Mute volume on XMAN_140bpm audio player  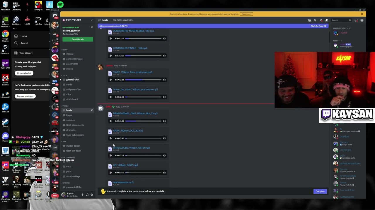click(x=164, y=138)
